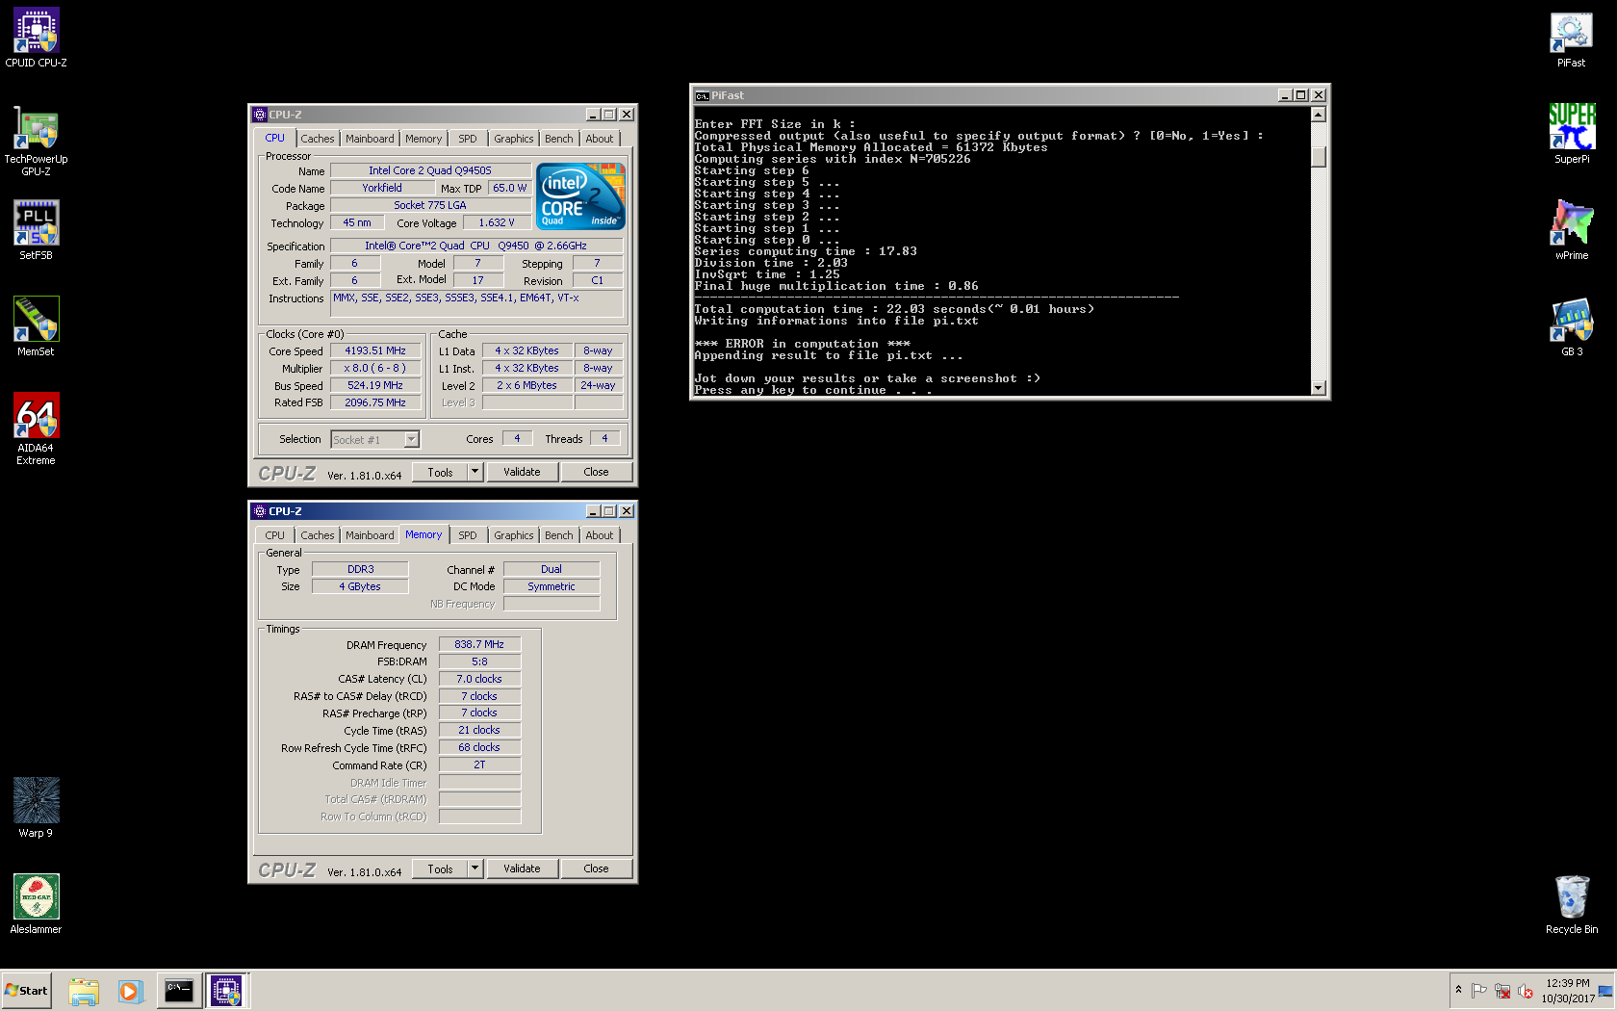The width and height of the screenshot is (1617, 1011).
Task: Click Close button in upper CPU-Z window
Action: tap(596, 472)
